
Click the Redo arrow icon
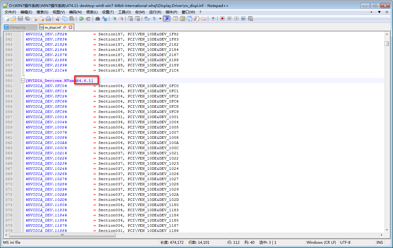coord(88,19)
